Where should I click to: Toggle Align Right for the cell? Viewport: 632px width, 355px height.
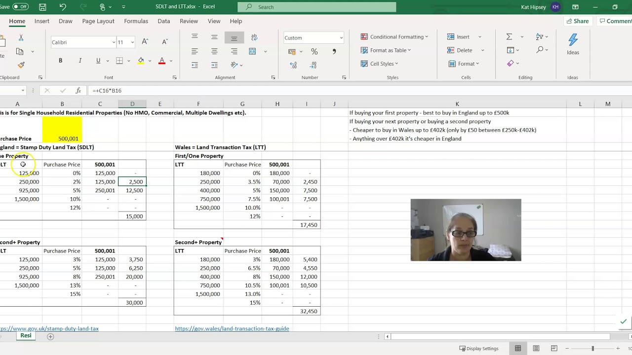[234, 51]
